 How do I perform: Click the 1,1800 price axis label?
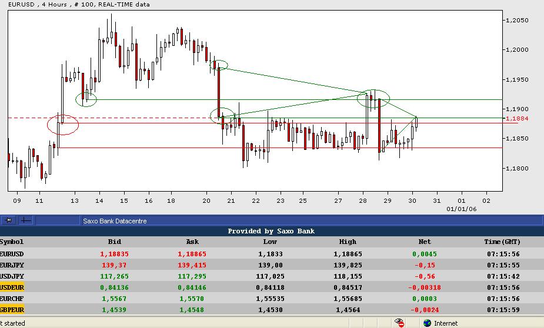tap(517, 168)
